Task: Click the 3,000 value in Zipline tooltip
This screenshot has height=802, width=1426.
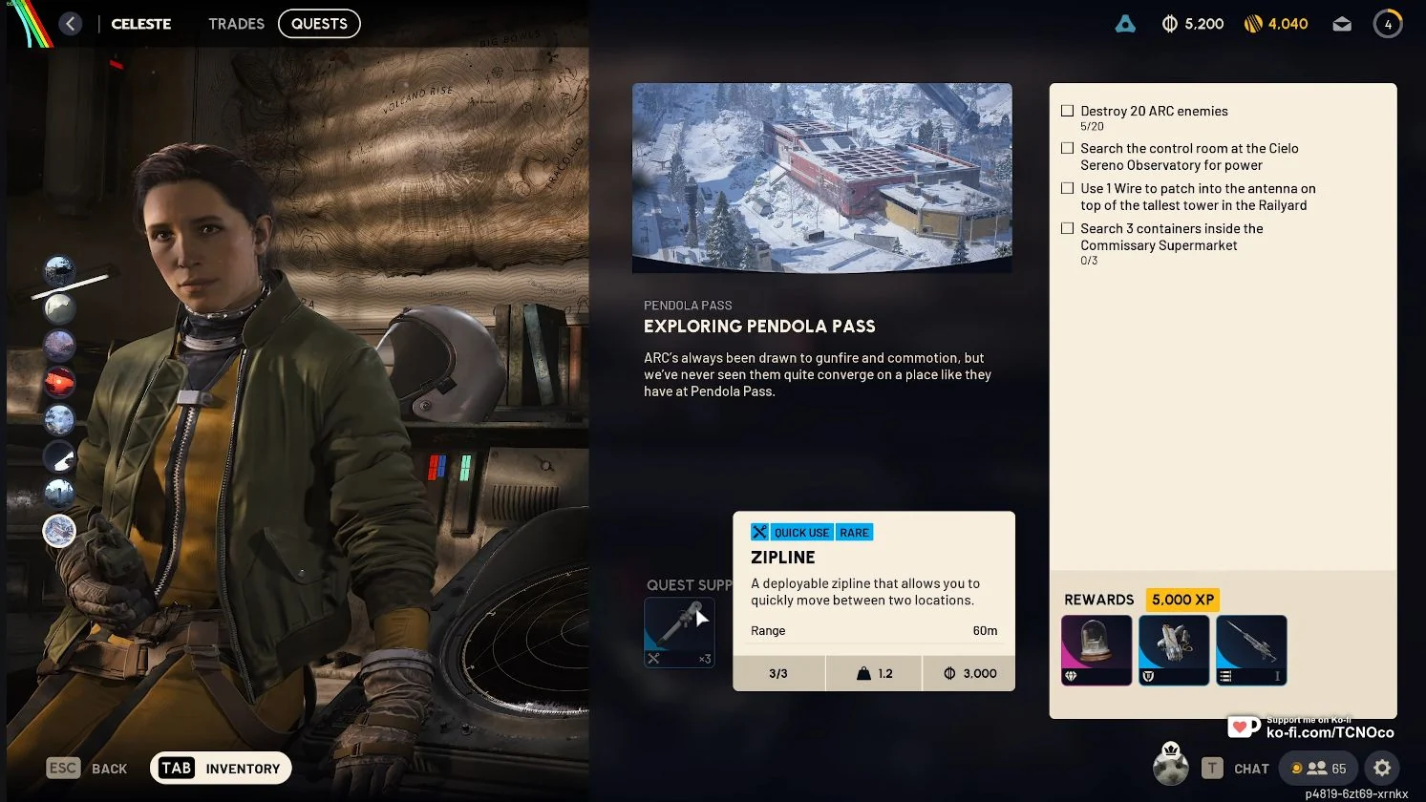Action: tap(970, 673)
